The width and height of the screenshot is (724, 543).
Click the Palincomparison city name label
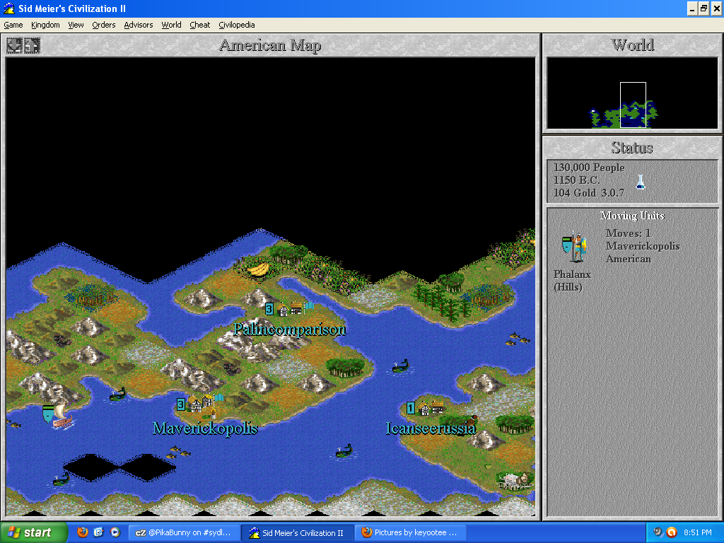coord(289,329)
